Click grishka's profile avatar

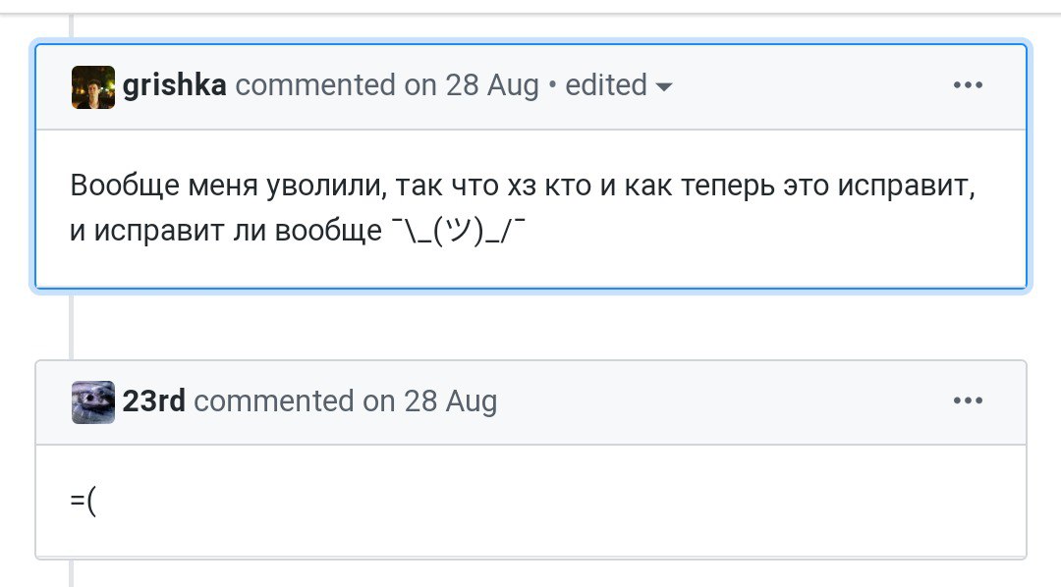pos(93,86)
